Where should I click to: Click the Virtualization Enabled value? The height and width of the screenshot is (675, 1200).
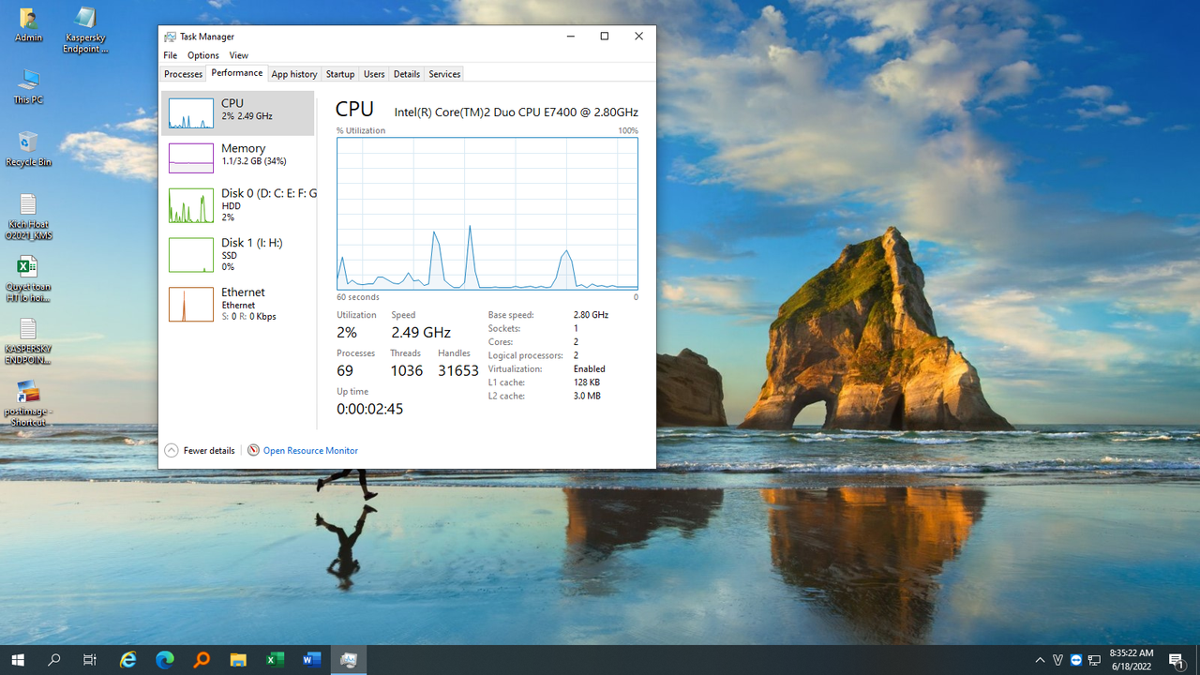pos(589,369)
